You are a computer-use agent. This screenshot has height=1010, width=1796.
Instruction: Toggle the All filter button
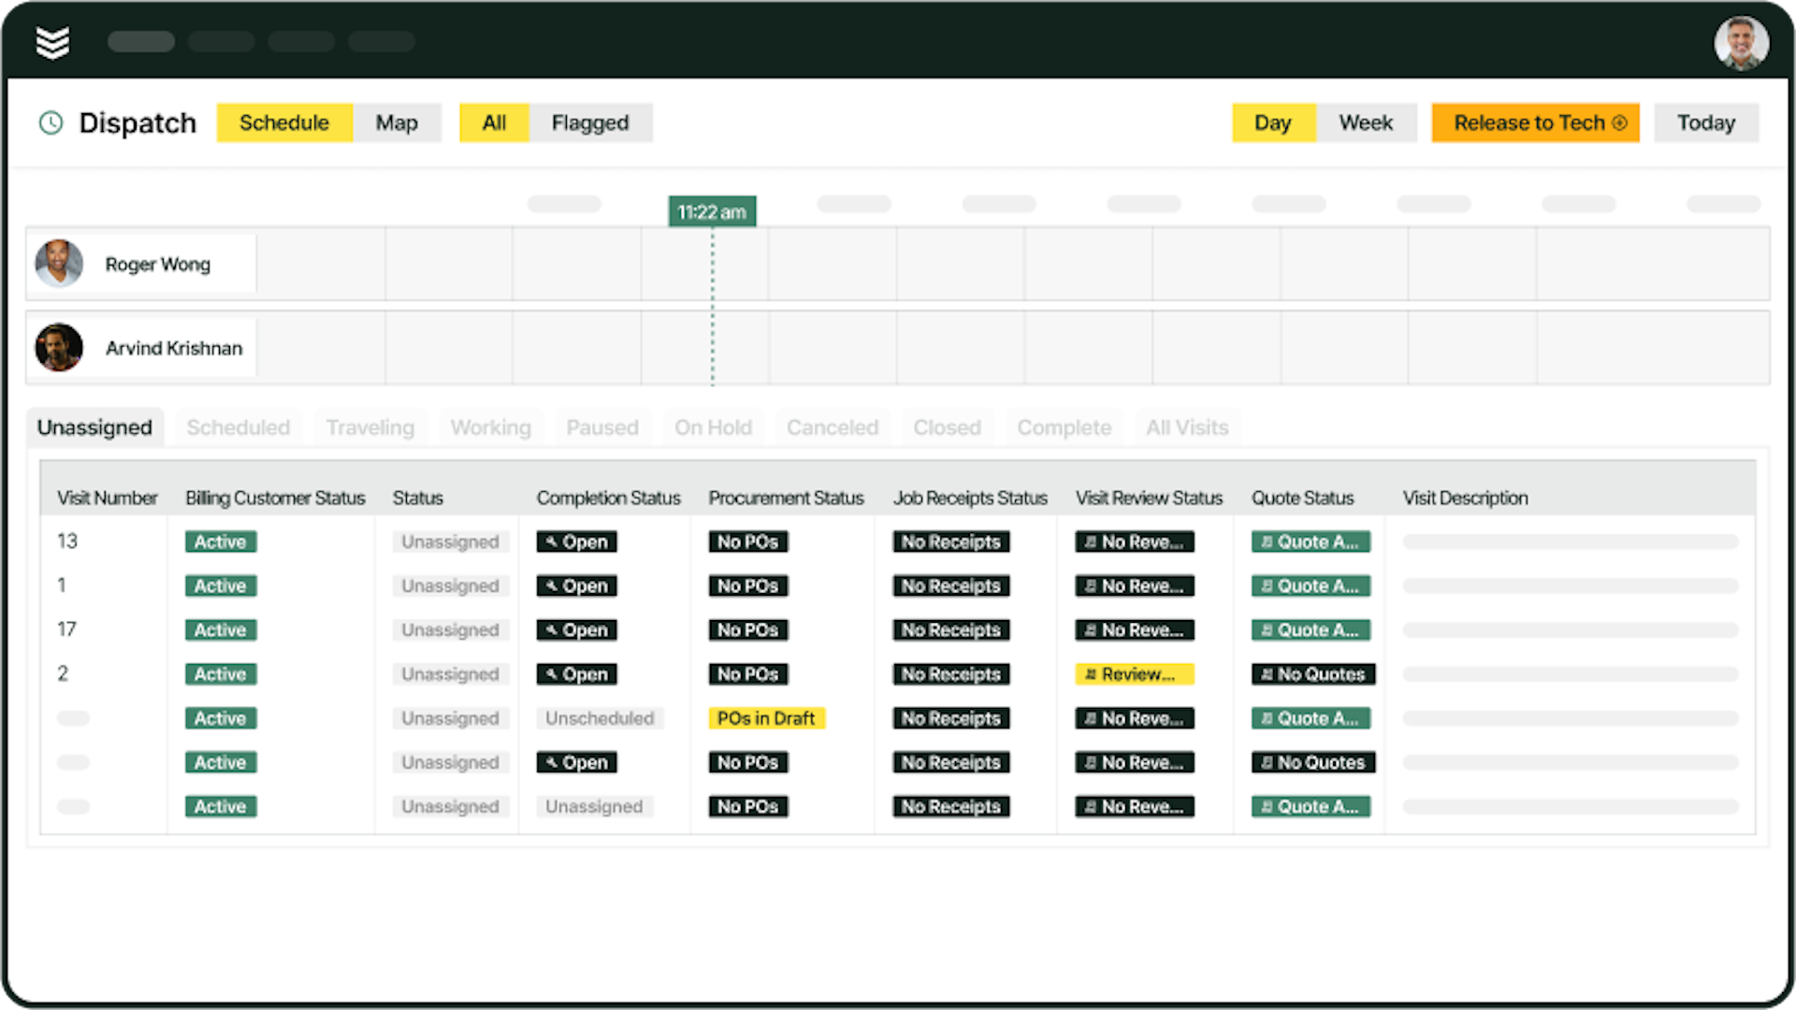click(x=493, y=123)
